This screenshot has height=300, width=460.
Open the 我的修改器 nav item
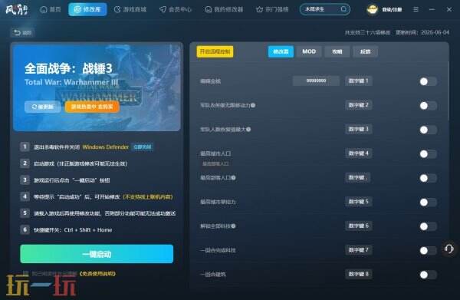pyautogui.click(x=224, y=9)
